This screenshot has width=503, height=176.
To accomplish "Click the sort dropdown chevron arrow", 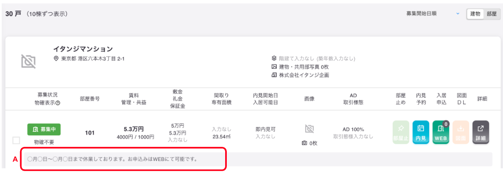I will coord(457,14).
